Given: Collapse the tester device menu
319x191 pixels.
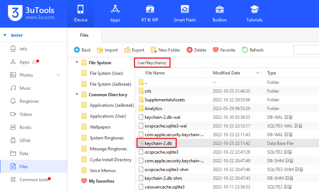Looking at the screenshot, I should tap(5, 35).
